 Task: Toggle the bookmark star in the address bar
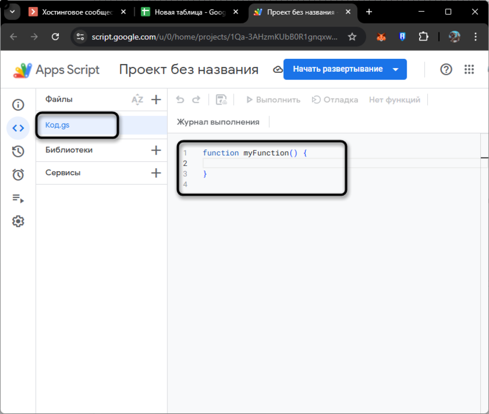(351, 36)
